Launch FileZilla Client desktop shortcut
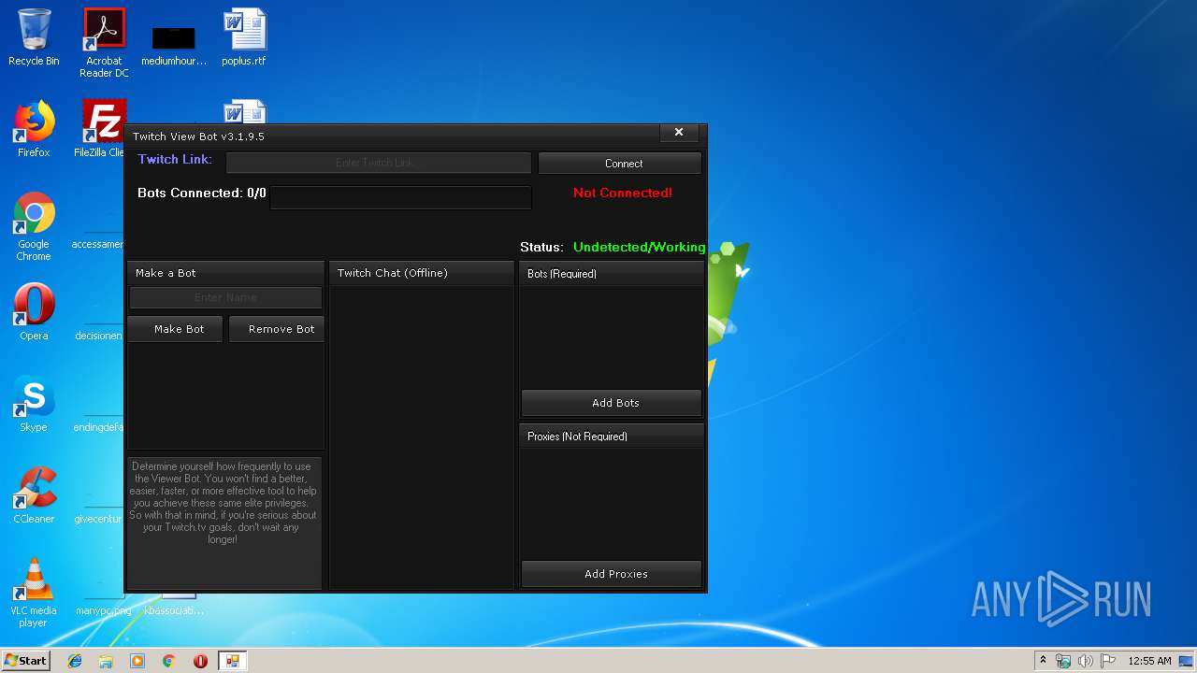1197x673 pixels. click(101, 129)
